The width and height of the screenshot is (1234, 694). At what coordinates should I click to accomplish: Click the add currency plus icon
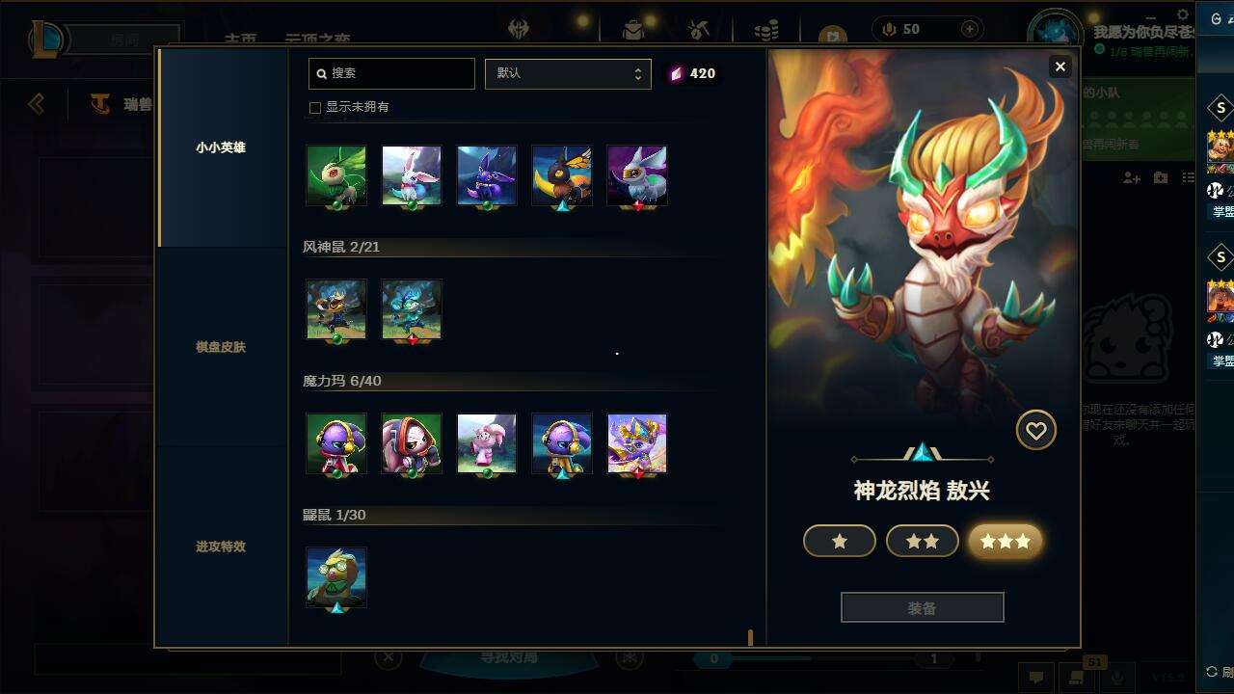point(970,30)
